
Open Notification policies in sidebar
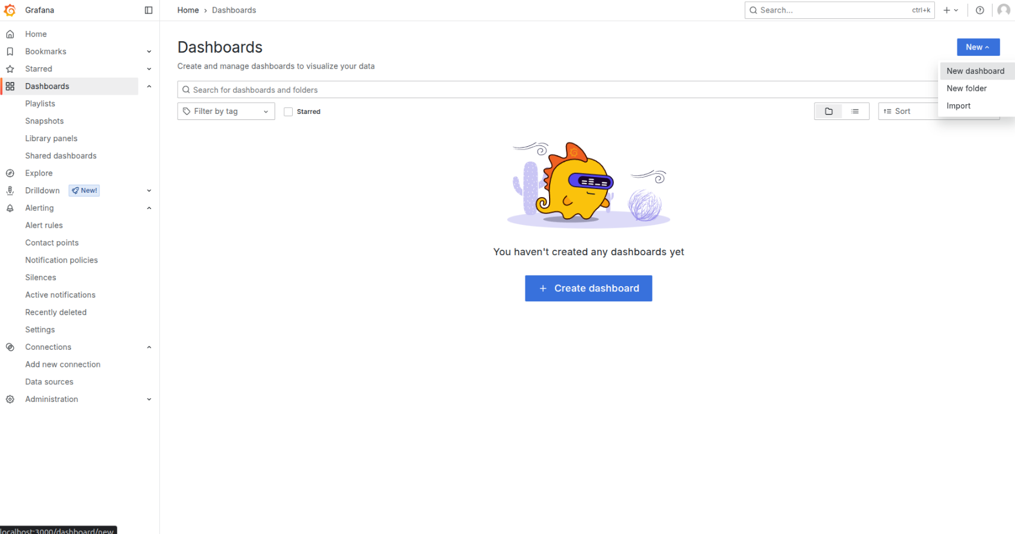[x=61, y=260]
